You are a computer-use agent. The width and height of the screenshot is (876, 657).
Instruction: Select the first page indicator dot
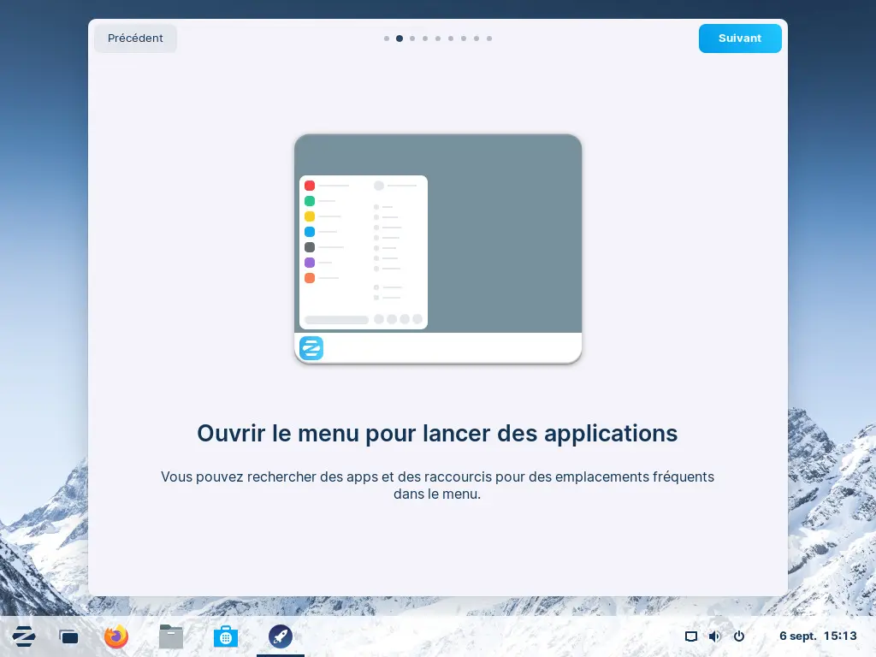click(x=387, y=38)
